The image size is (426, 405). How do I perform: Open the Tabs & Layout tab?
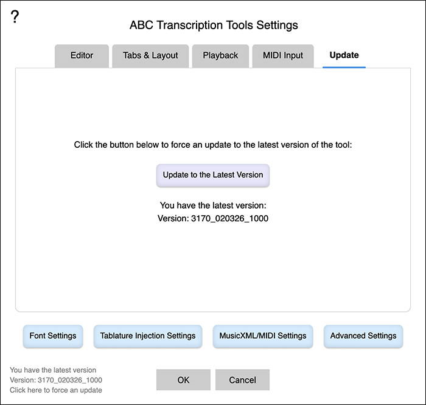(150, 55)
